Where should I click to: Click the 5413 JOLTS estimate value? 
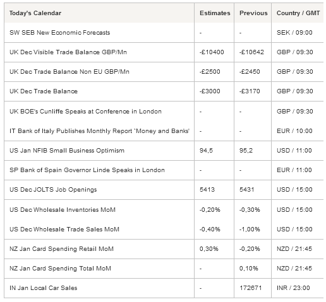point(207,190)
